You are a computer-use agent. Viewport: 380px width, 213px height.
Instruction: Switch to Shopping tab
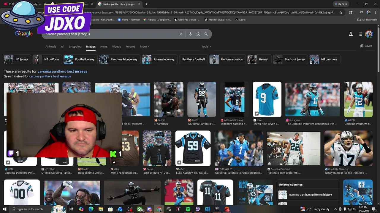pyautogui.click(x=75, y=46)
